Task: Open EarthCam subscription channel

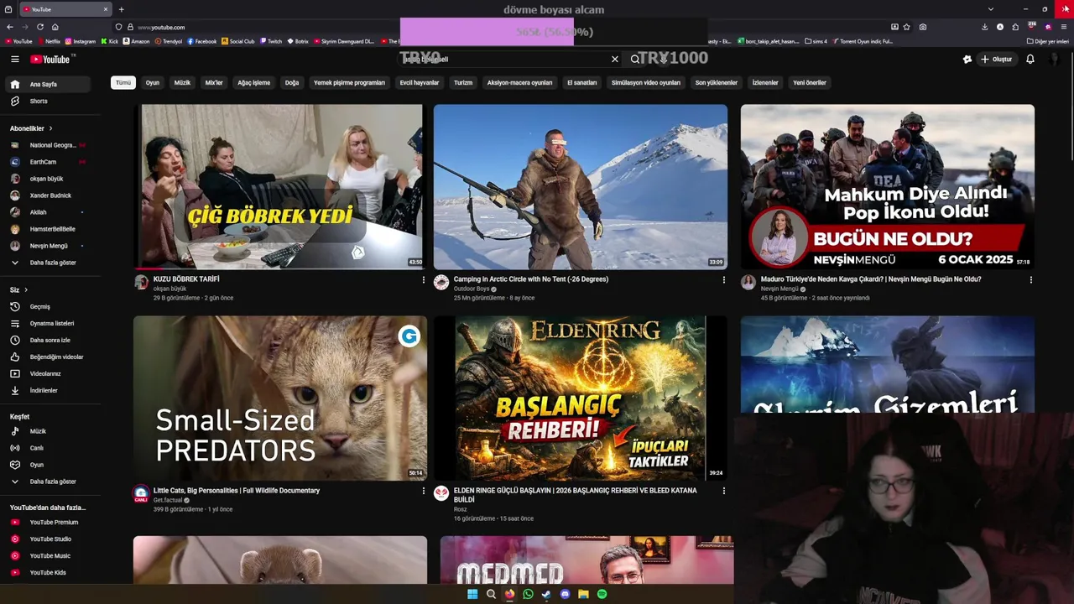Action: pyautogui.click(x=49, y=162)
